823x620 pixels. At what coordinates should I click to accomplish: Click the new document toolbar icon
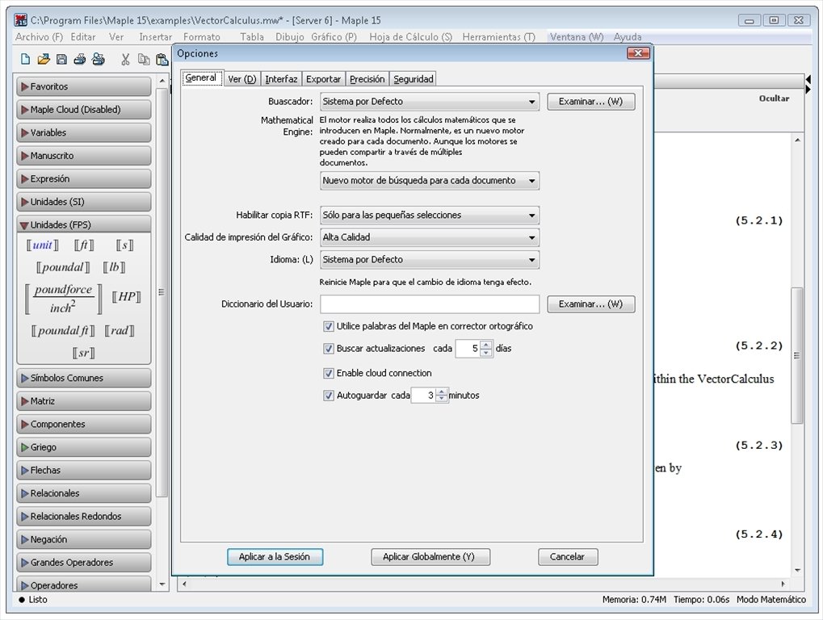click(25, 59)
